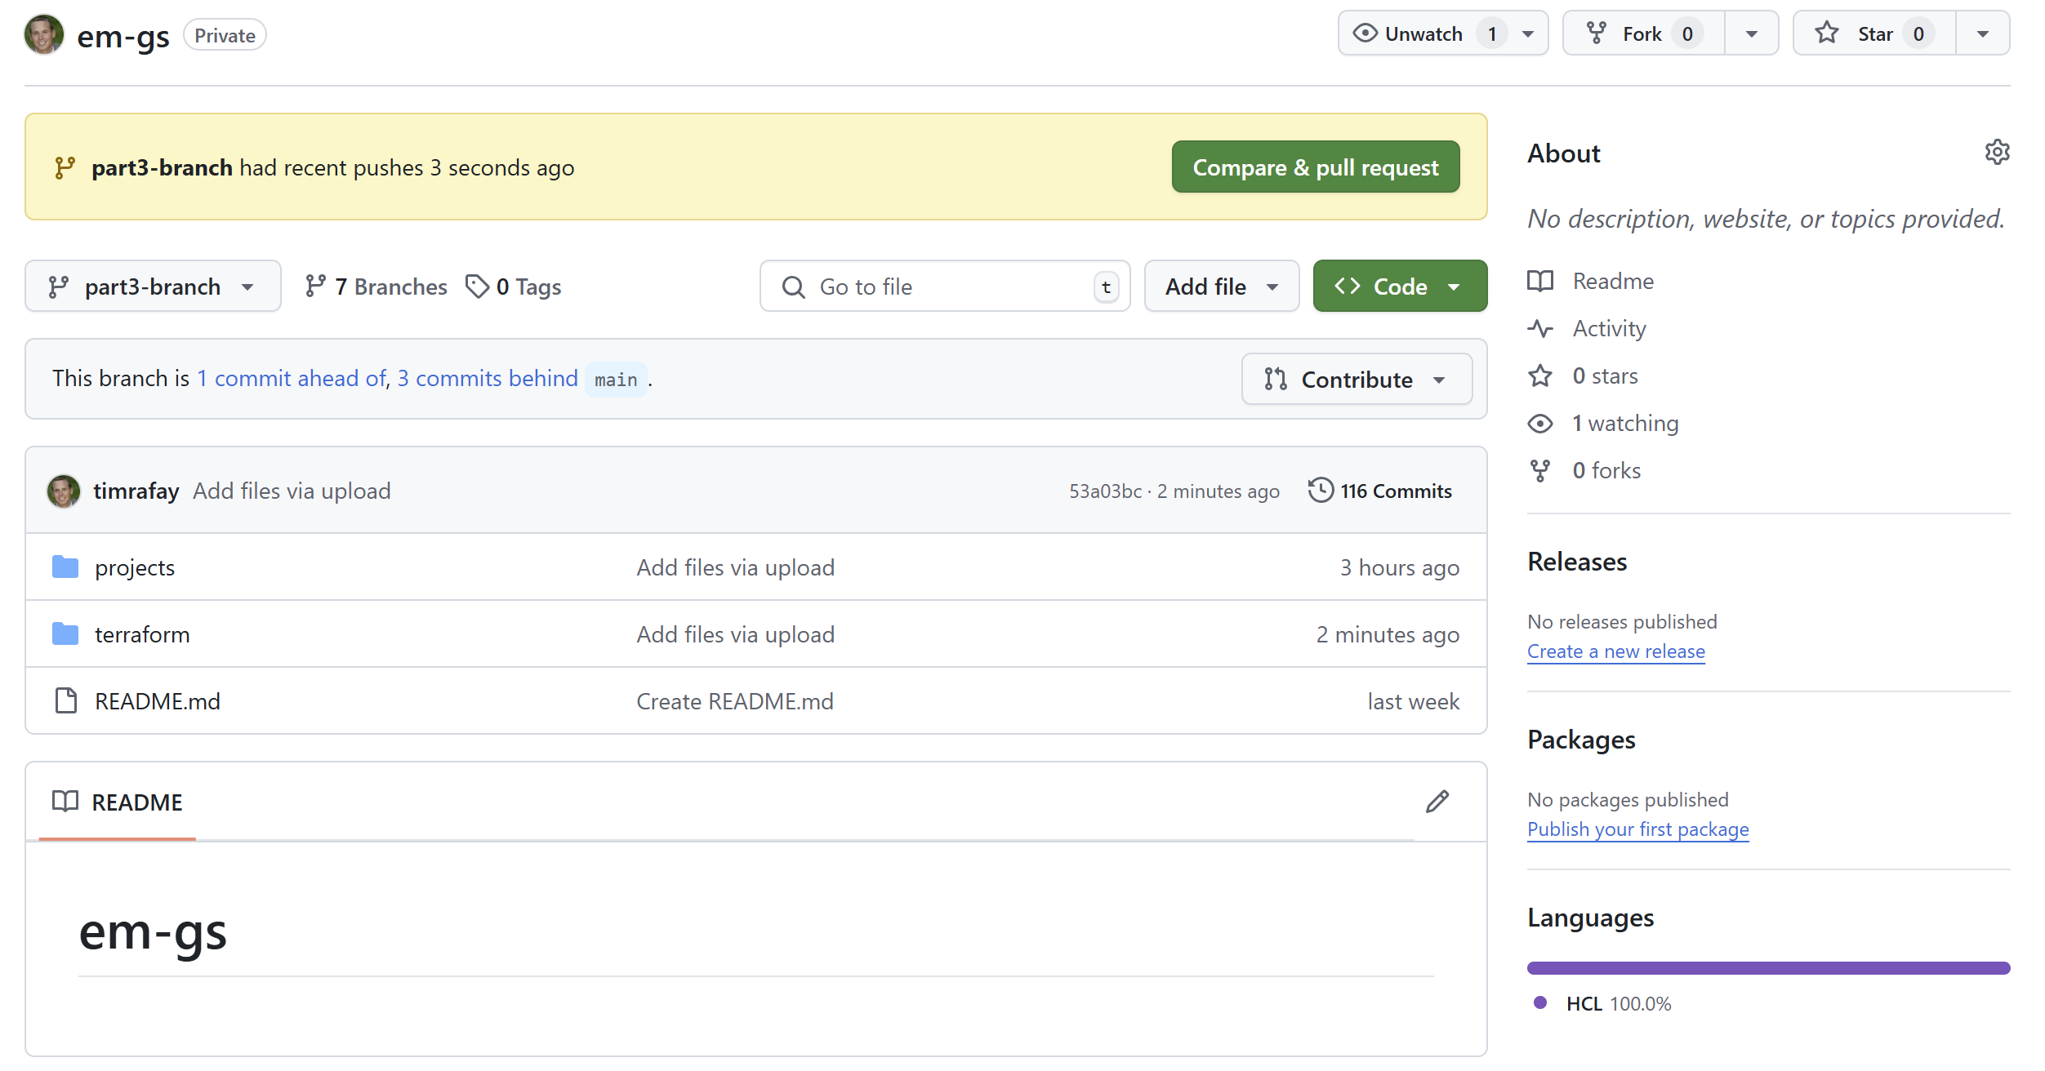Open the 0 Tags tag icon

(x=477, y=287)
